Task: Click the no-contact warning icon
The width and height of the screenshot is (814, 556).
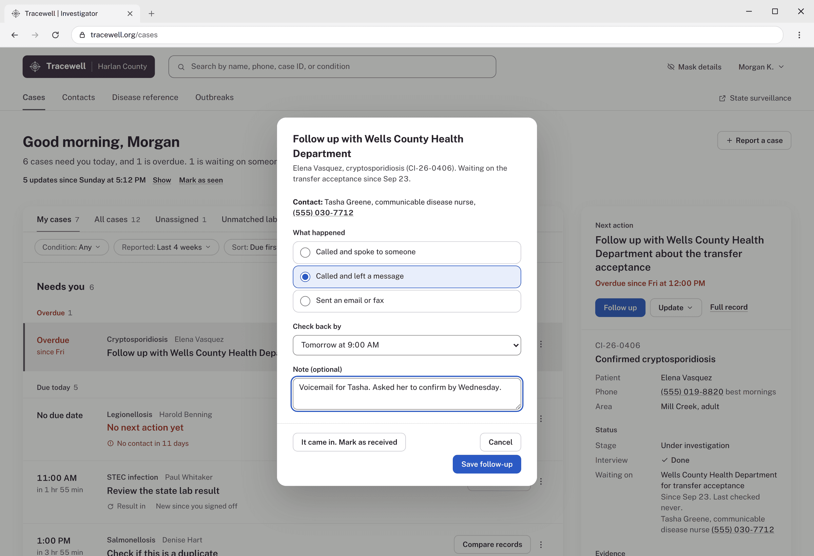Action: point(110,443)
